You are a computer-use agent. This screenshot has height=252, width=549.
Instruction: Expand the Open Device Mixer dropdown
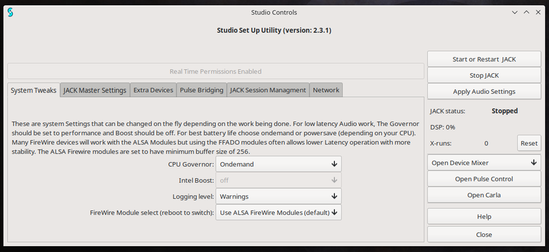[x=484, y=163]
